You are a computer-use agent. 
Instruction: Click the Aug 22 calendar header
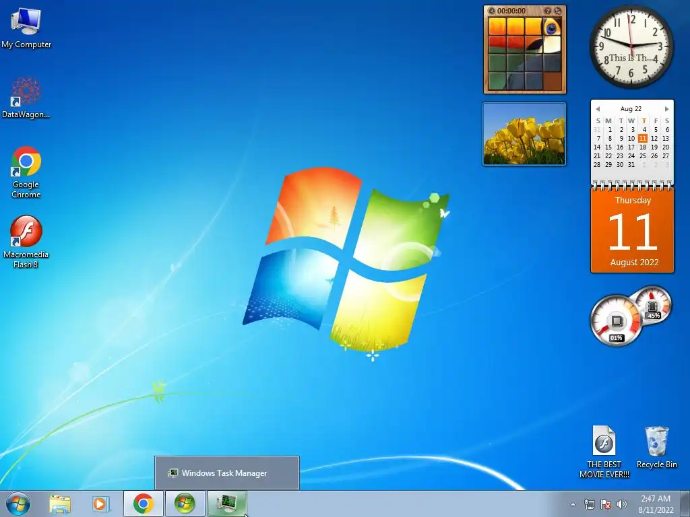pyautogui.click(x=631, y=108)
